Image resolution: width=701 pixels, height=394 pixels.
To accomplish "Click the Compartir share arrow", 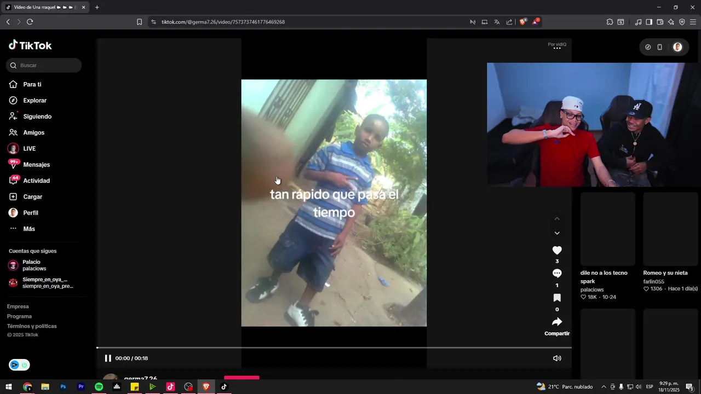I will [557, 322].
